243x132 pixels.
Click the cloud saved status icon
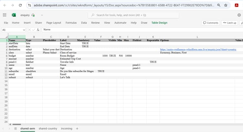click(33, 15)
